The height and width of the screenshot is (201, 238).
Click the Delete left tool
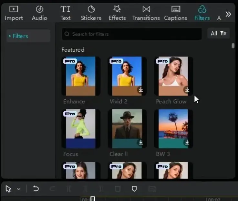click(x=86, y=189)
